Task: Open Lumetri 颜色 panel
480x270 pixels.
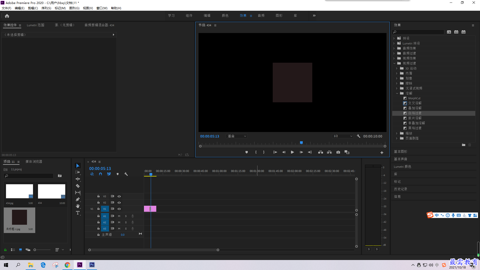Action: tap(402, 166)
